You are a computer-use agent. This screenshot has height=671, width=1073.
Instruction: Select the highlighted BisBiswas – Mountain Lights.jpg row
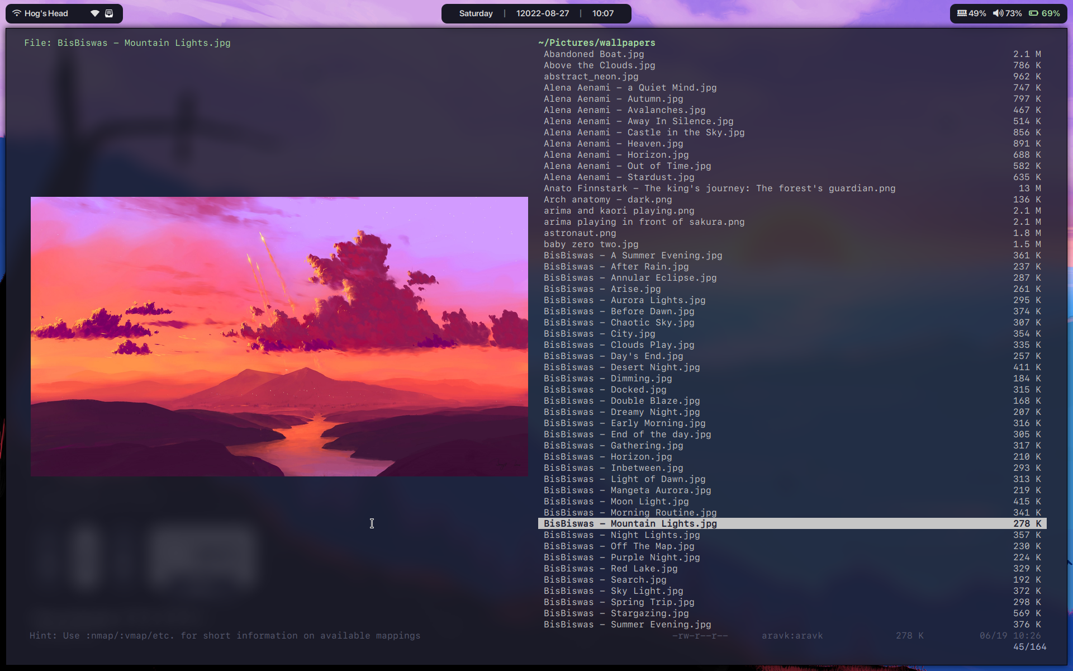630,524
